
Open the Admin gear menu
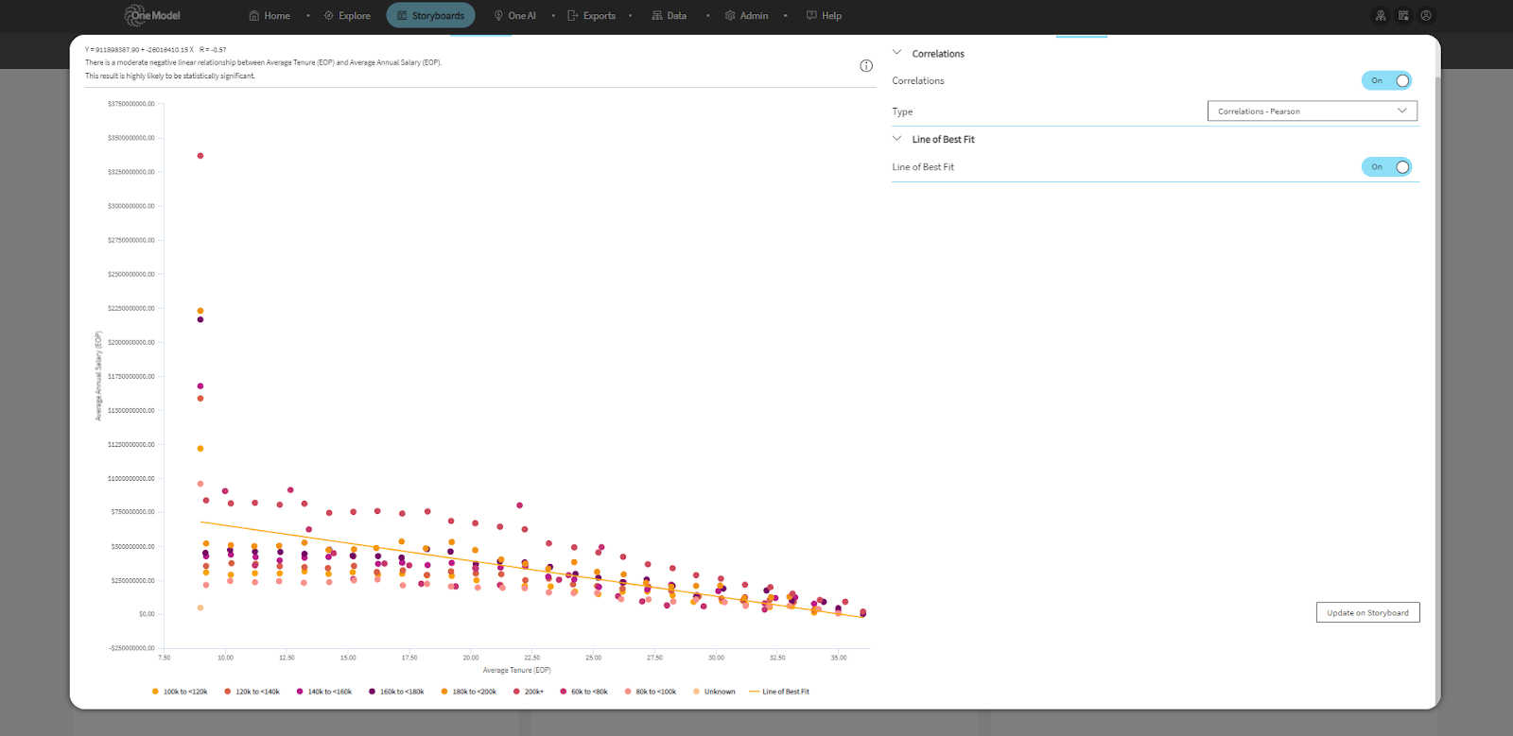pos(746,15)
